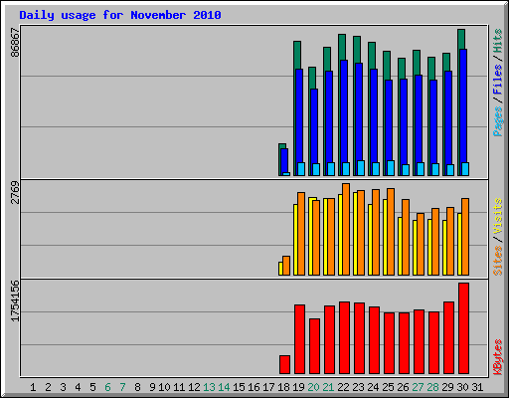The height and width of the screenshot is (398, 509).
Task: Select the green Hits bar top for day 22
Action: tap(342, 47)
